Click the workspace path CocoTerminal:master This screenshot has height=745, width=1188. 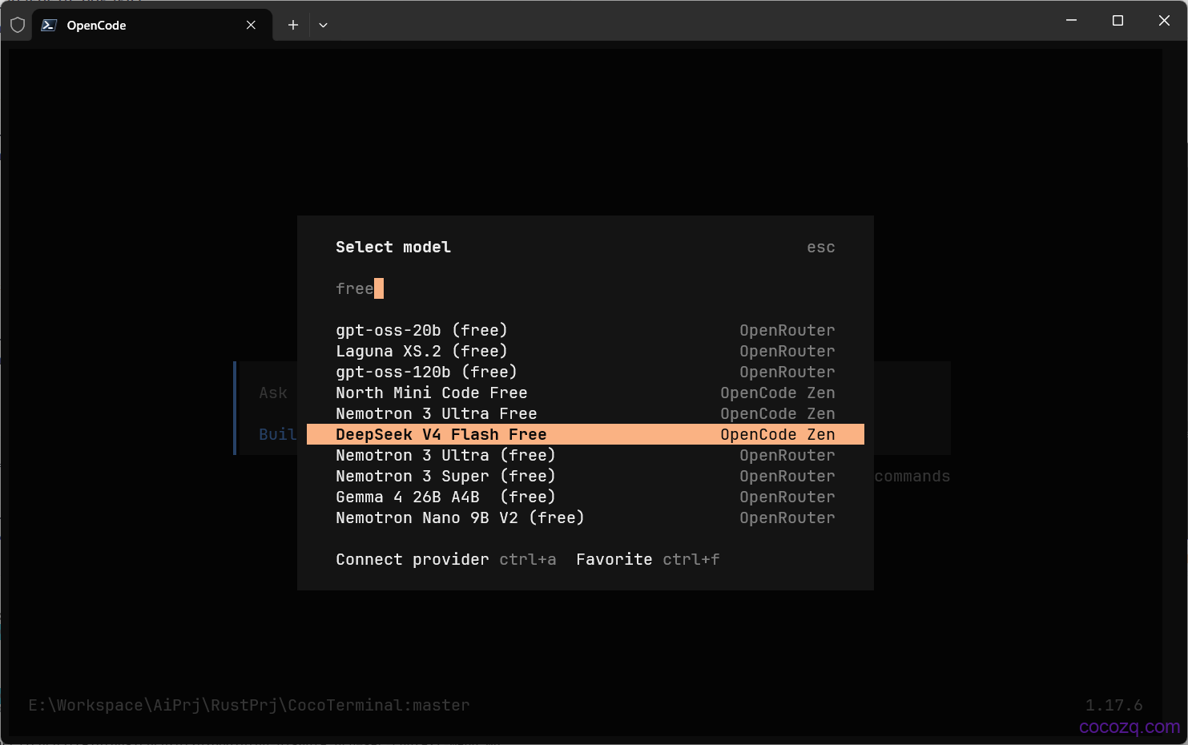[249, 705]
